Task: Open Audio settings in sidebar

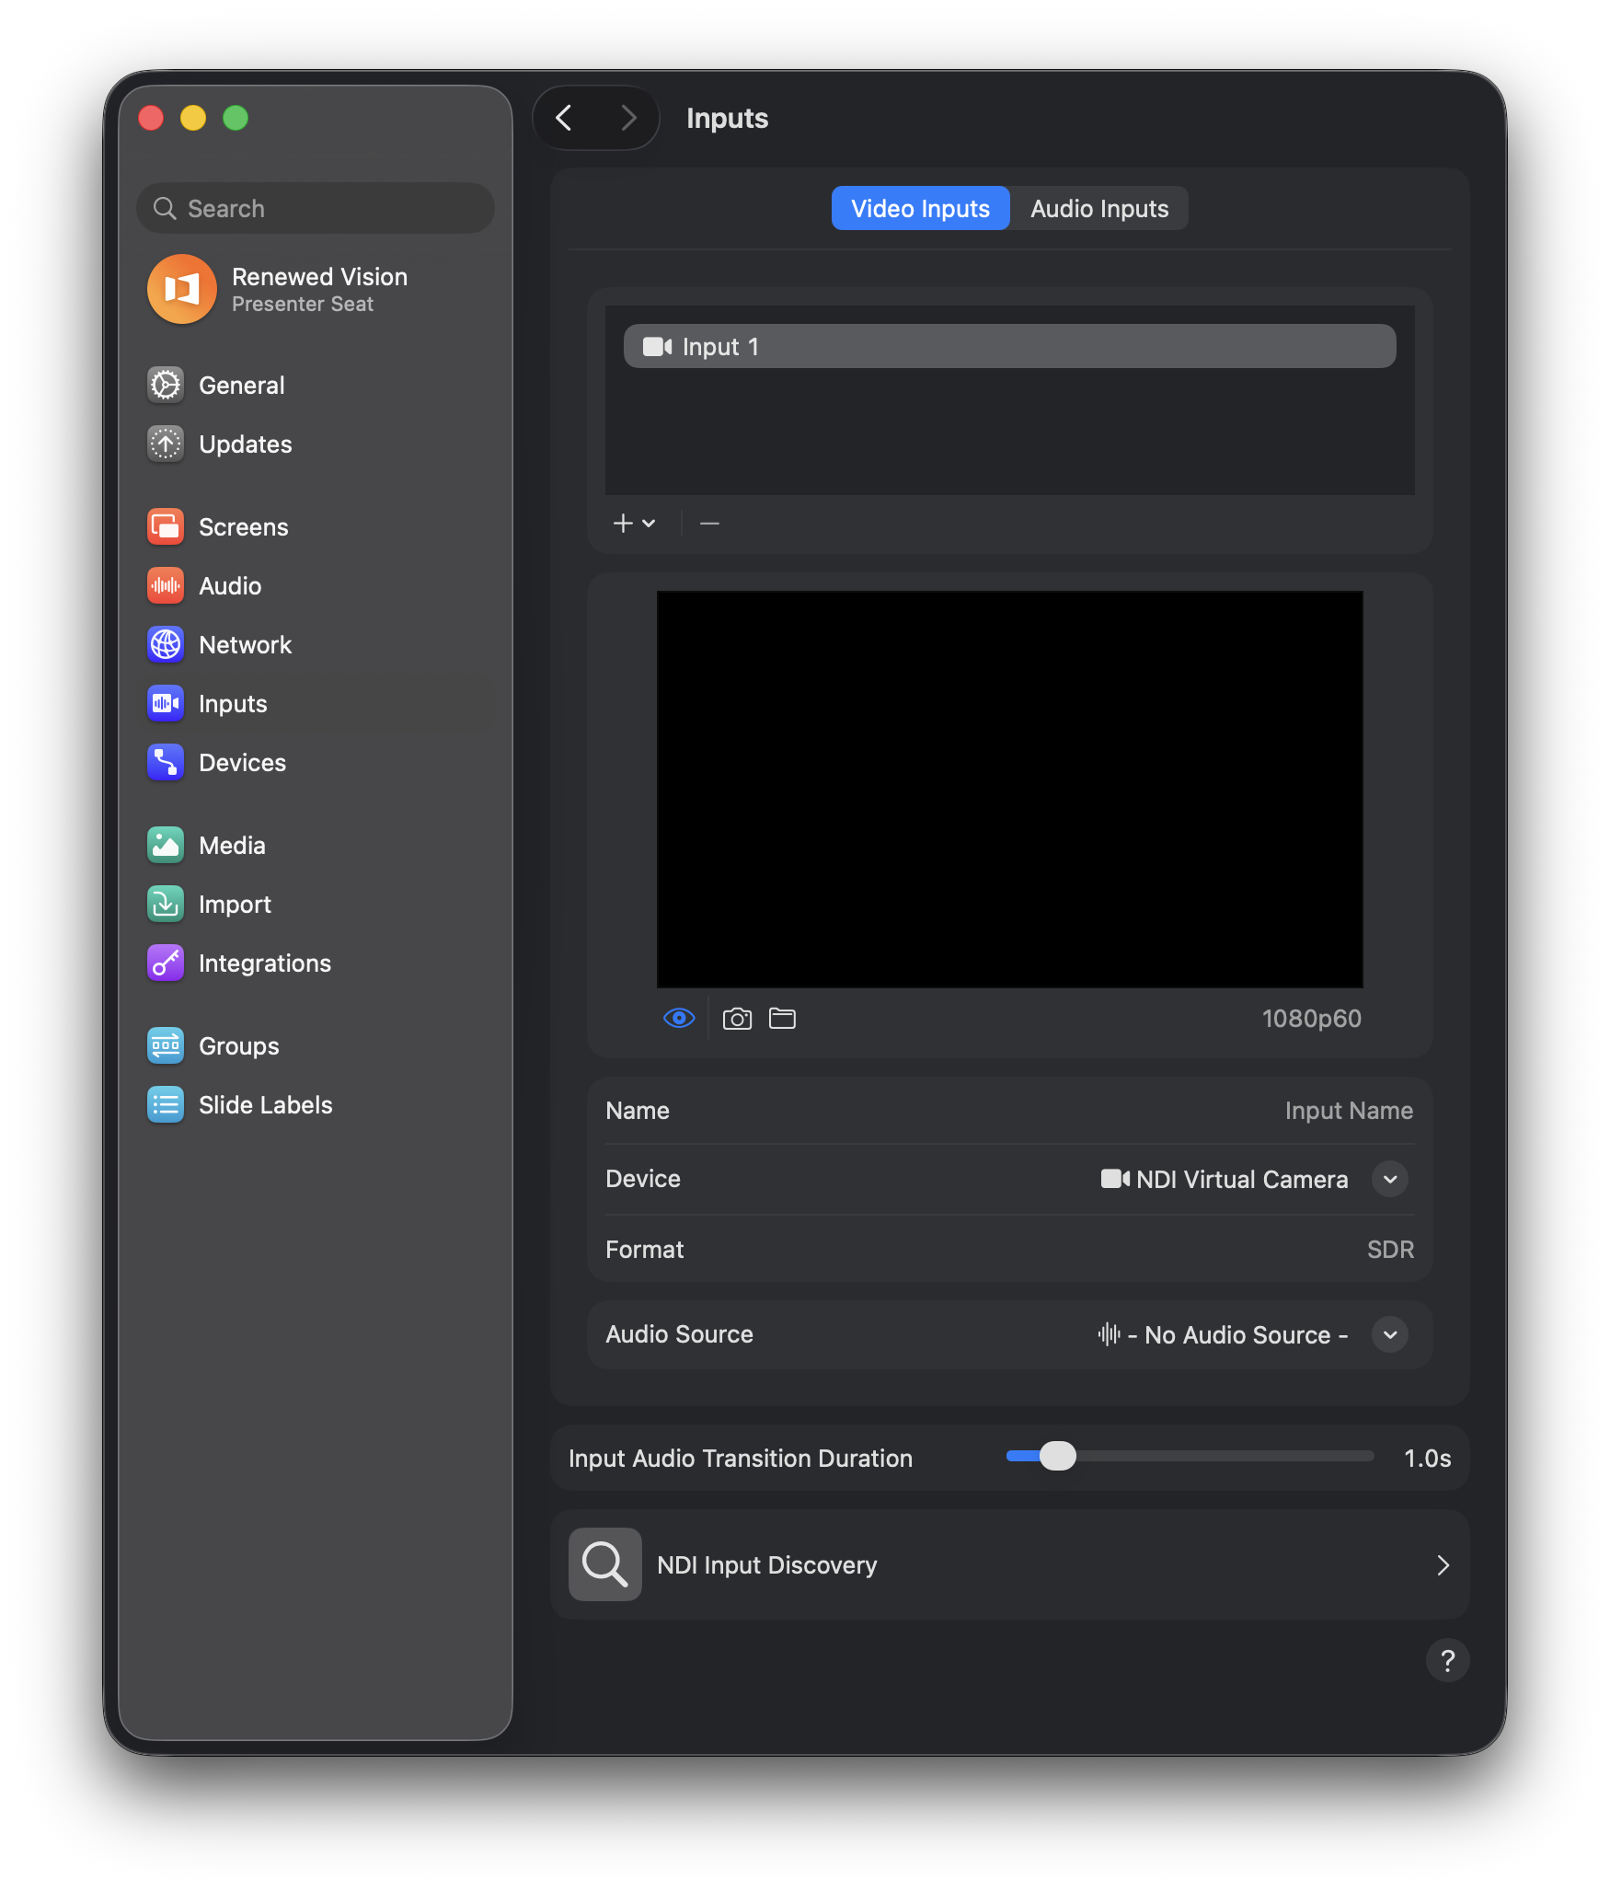Action: tap(316, 586)
